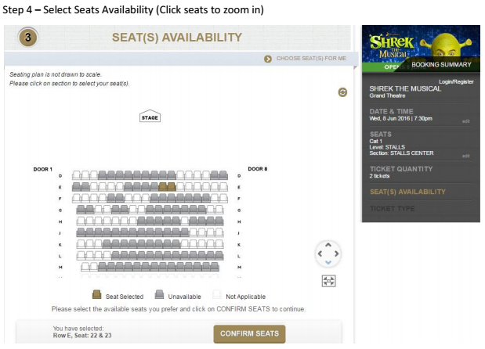Deselect the second gold selected seat in row E
485x349 pixels.
[x=172, y=186]
